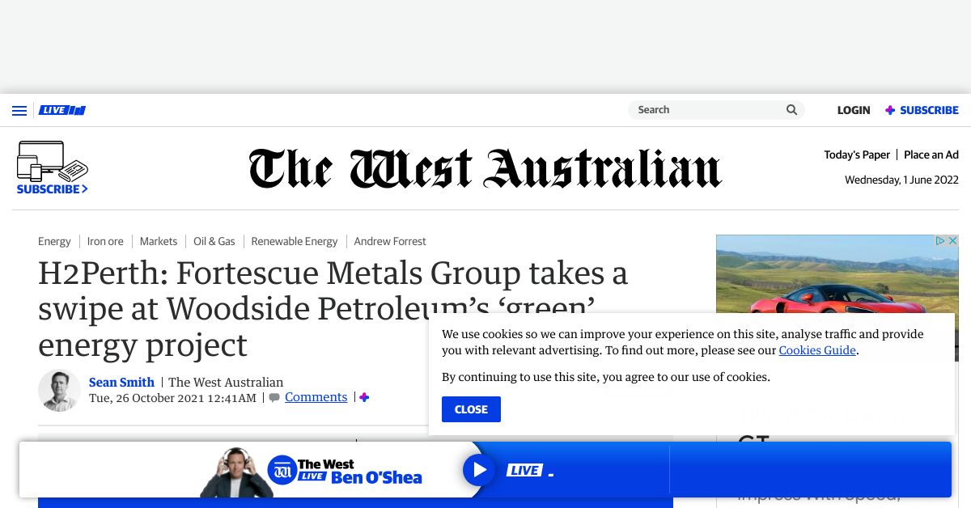Click the search magnifier icon
Viewport: 971px width, 508px height.
[791, 109]
